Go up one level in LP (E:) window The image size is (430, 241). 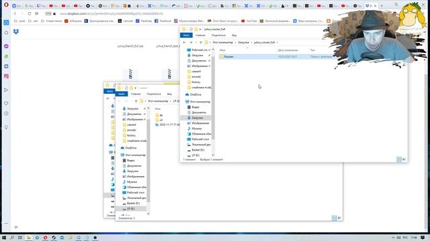pos(136,101)
